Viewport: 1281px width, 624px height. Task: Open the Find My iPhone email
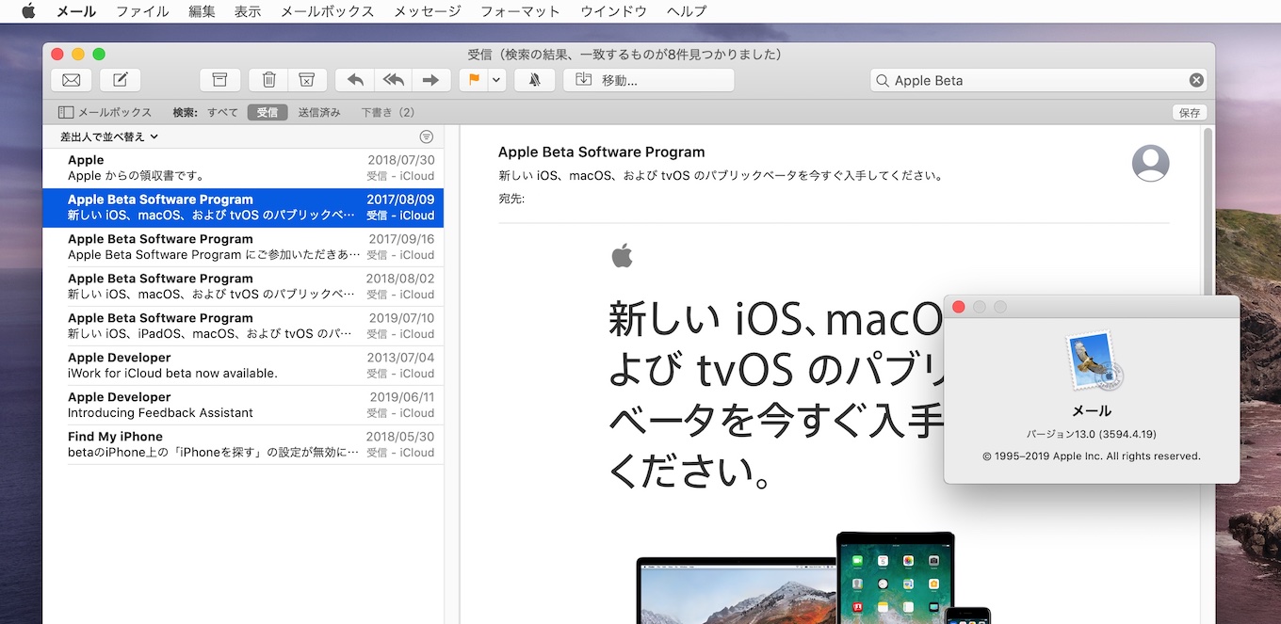[x=243, y=444]
